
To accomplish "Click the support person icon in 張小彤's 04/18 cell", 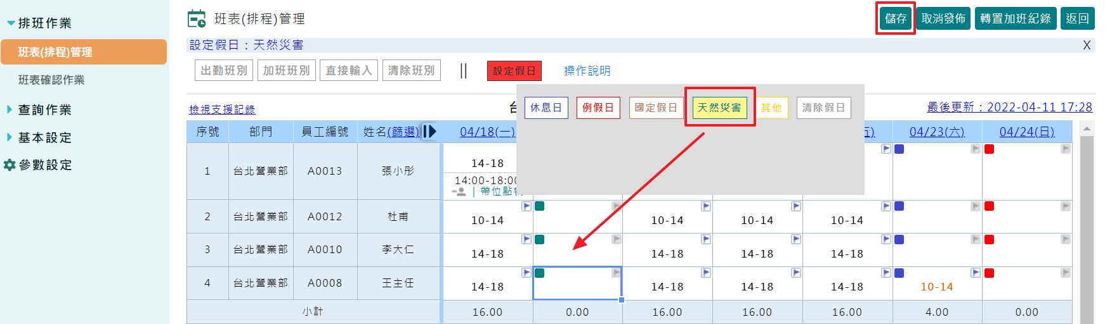I will (459, 191).
